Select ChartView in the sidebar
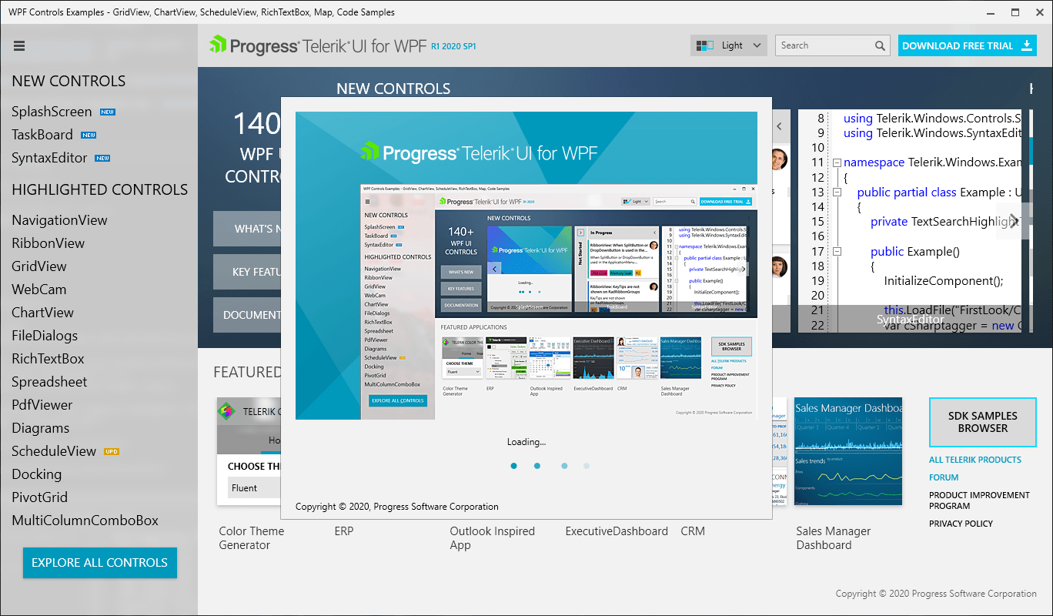The image size is (1053, 616). pos(42,313)
